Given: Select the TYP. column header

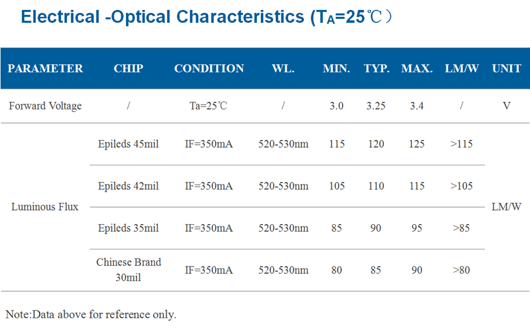Looking at the screenshot, I should point(376,69).
